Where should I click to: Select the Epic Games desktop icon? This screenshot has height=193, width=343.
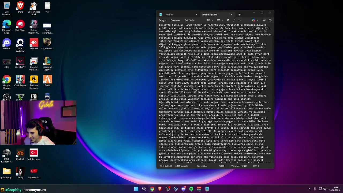pyautogui.click(x=34, y=97)
